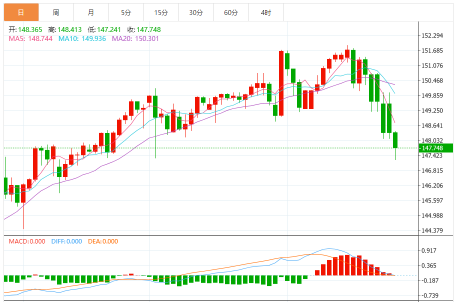456x302 pixels.
Task: Click the 146.206 price axis label
Action: (432, 185)
